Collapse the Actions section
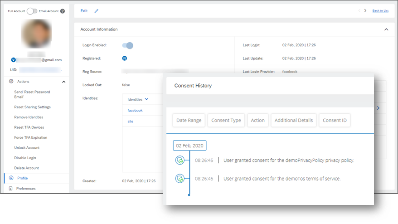The image size is (398, 224). 64,82
